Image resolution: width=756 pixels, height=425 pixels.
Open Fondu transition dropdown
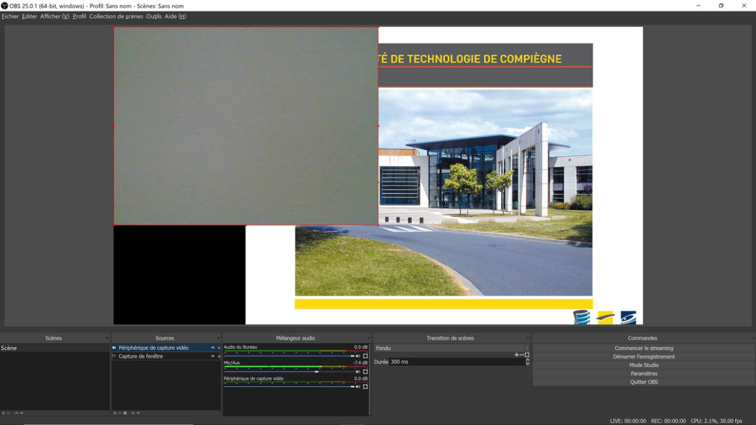452,348
